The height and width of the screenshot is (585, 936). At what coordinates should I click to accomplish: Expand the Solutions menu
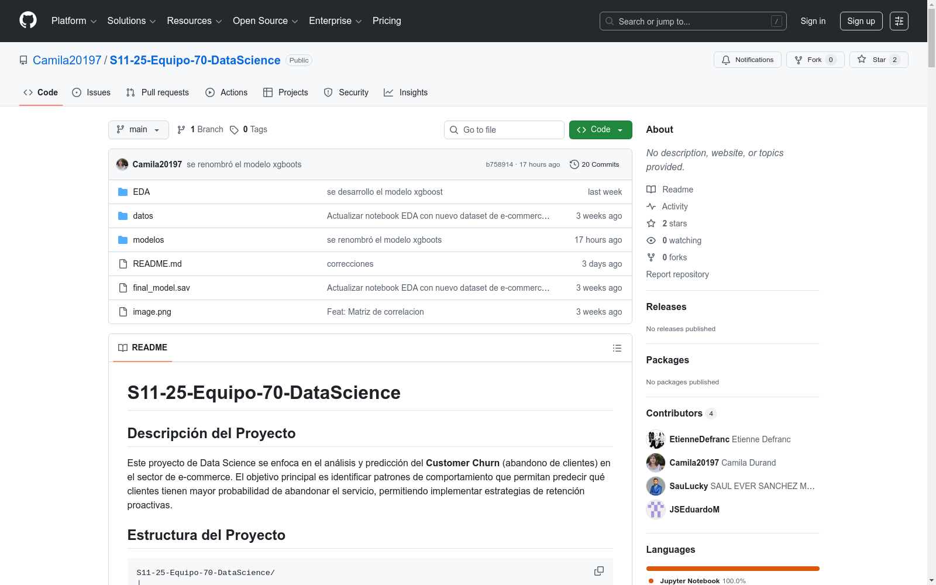click(x=132, y=21)
